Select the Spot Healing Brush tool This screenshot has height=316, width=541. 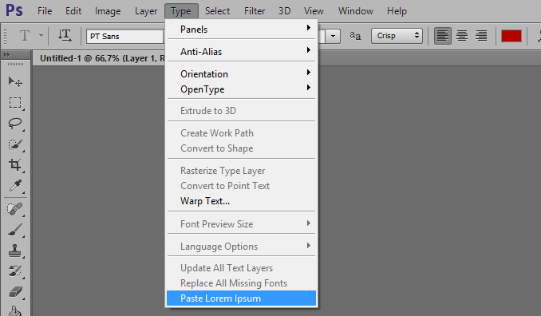tap(15, 209)
